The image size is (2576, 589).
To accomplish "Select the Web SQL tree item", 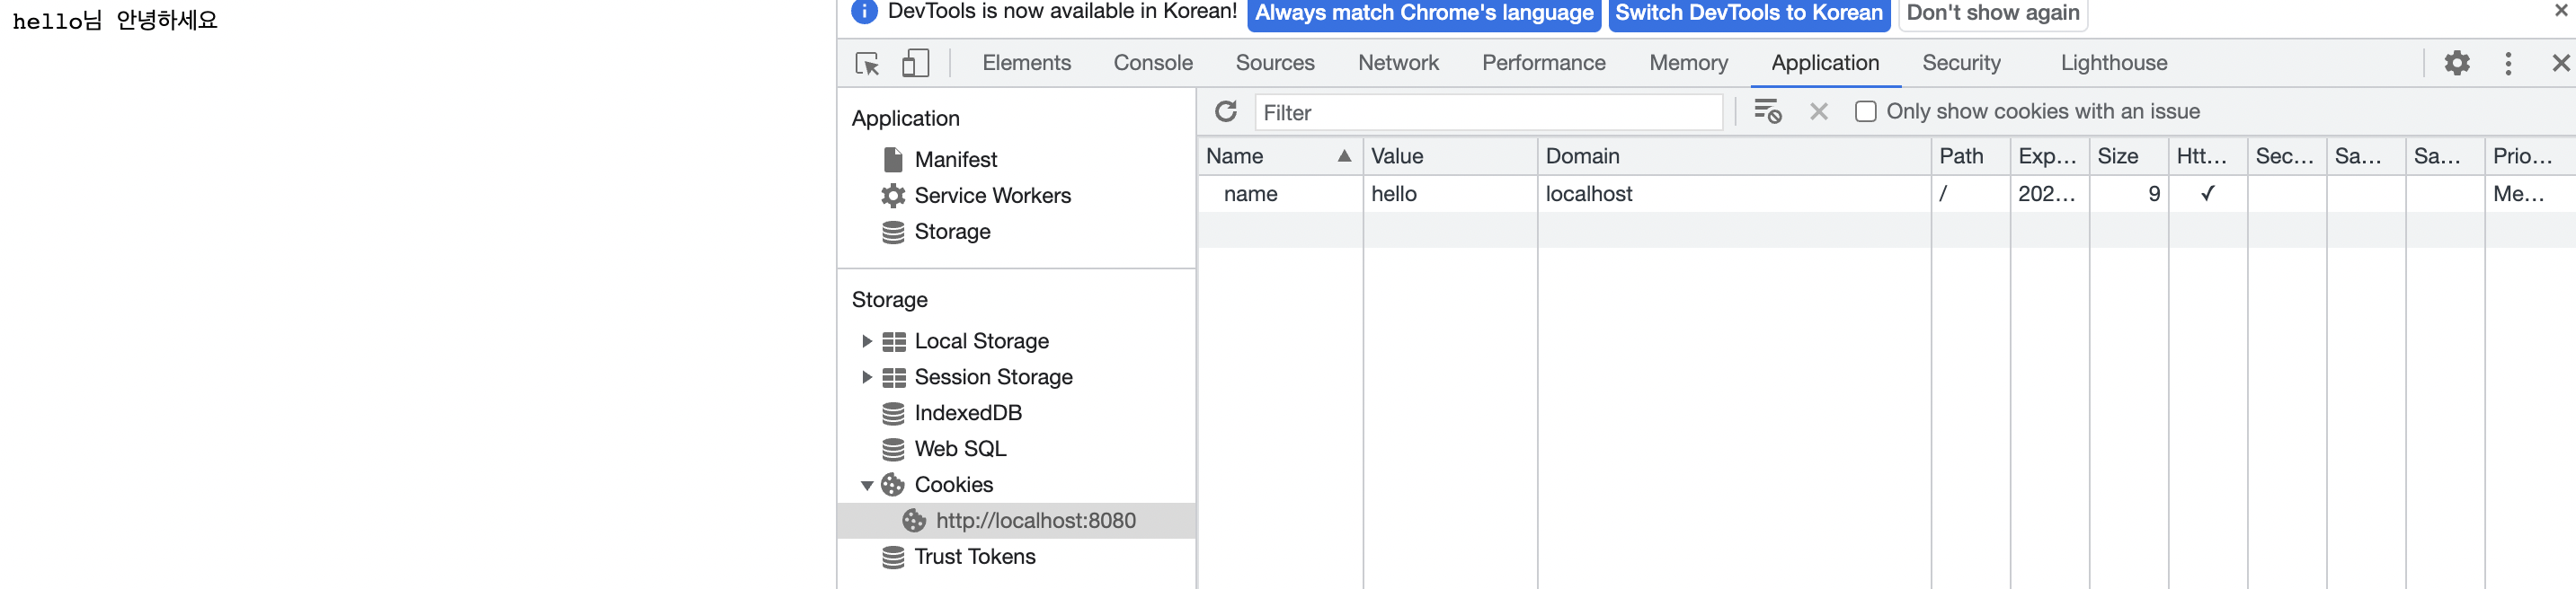I will click(960, 449).
